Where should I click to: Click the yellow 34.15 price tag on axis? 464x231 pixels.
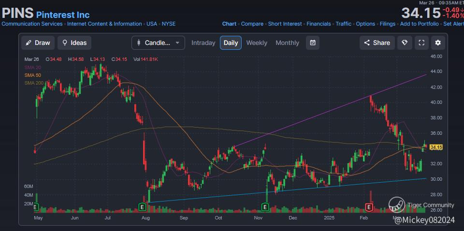point(436,147)
